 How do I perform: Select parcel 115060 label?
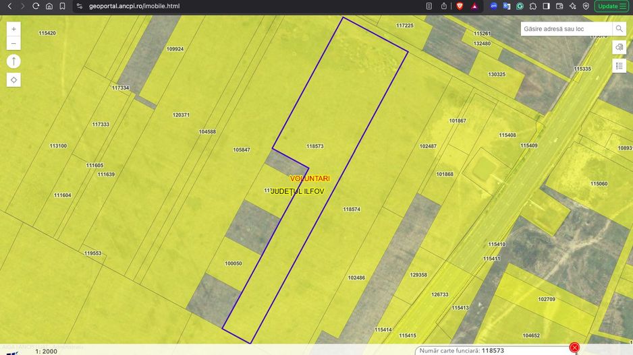tap(599, 184)
